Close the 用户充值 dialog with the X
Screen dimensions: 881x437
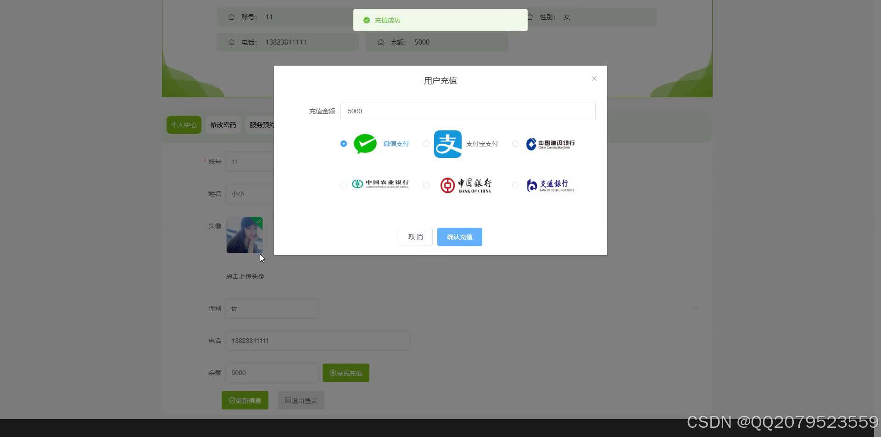594,78
